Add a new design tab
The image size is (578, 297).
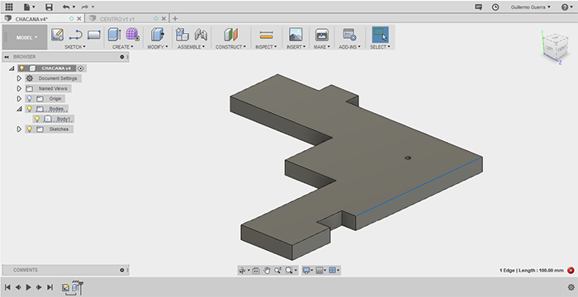(175, 18)
